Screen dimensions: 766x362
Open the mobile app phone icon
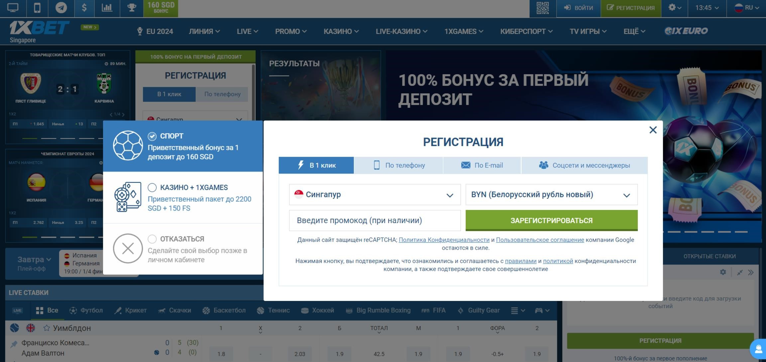coord(37,8)
